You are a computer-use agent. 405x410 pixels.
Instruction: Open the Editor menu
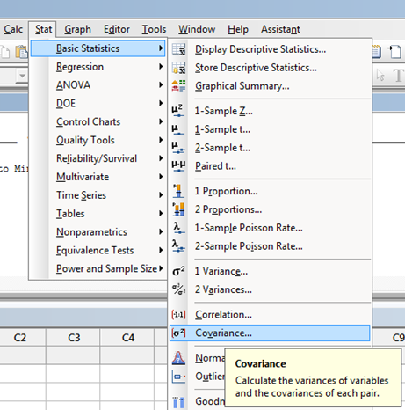coord(117,29)
